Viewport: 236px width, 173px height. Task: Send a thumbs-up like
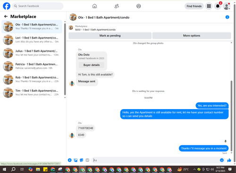coord(229,160)
